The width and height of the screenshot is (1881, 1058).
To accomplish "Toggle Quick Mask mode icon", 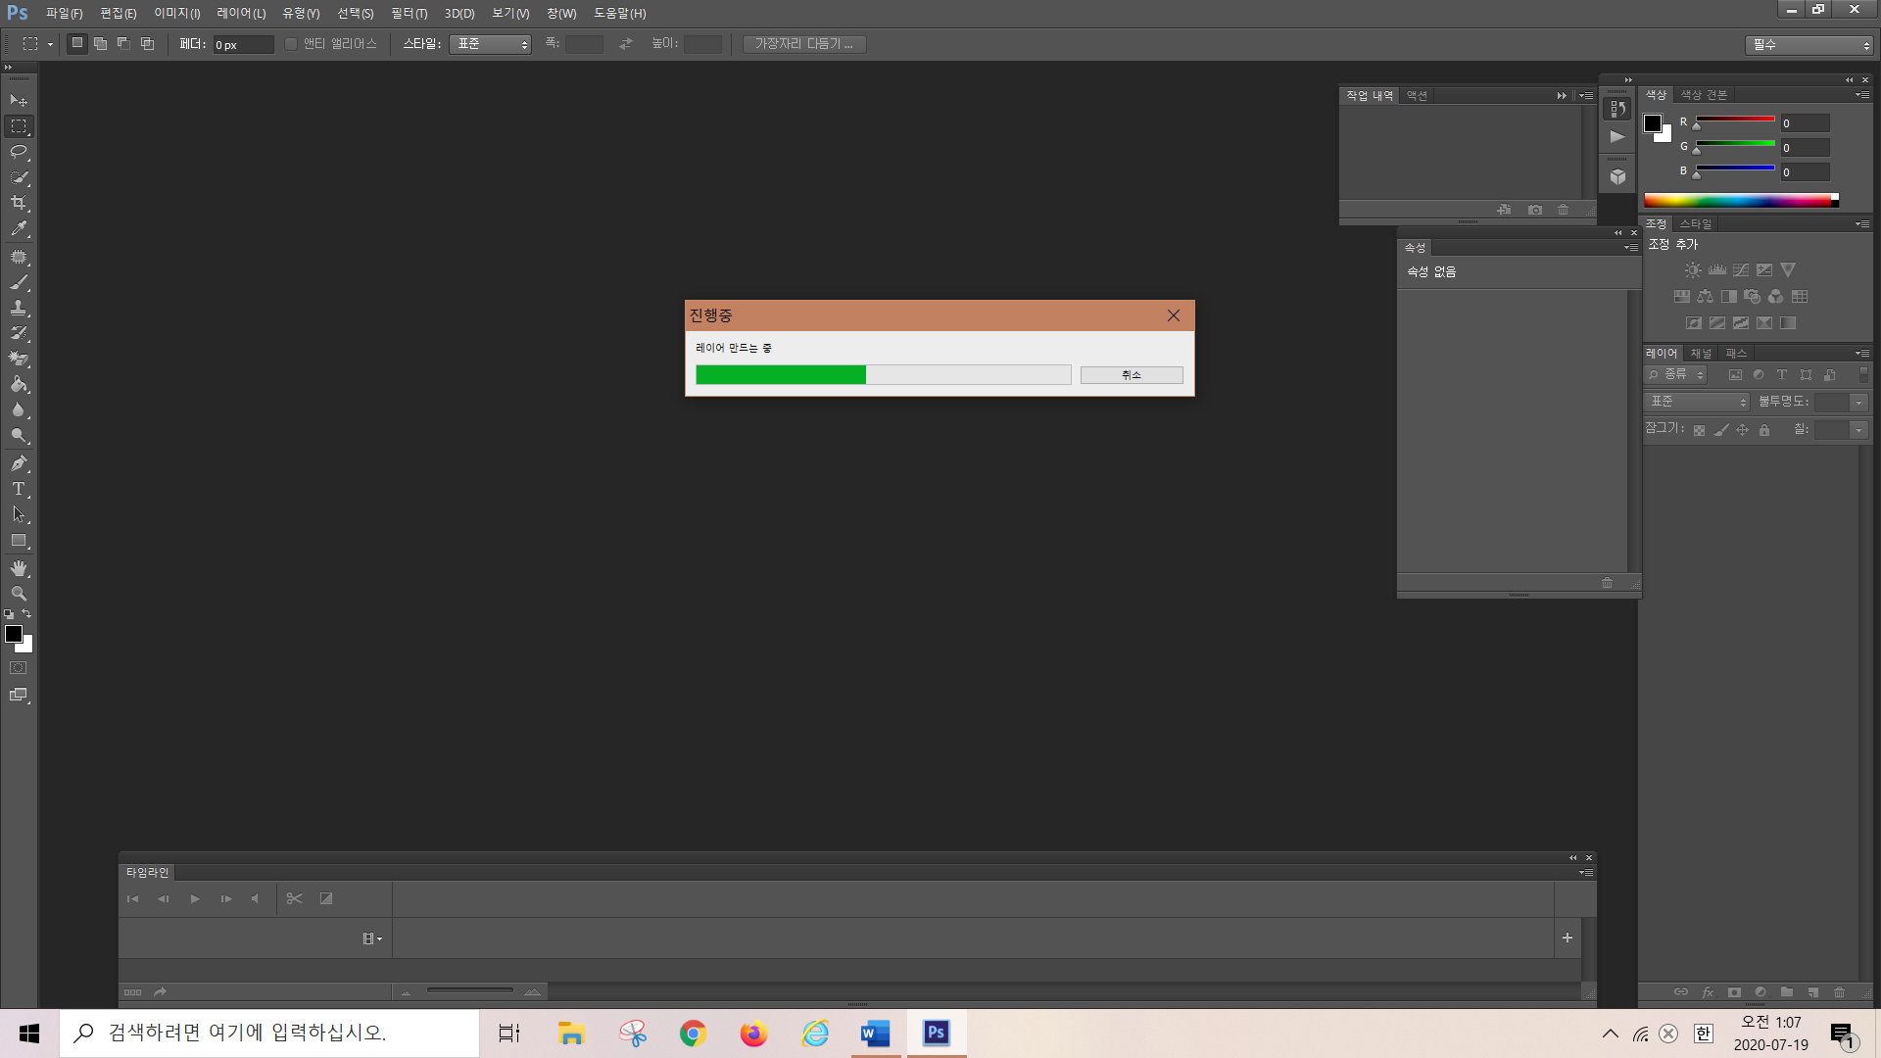I will 19,668.
